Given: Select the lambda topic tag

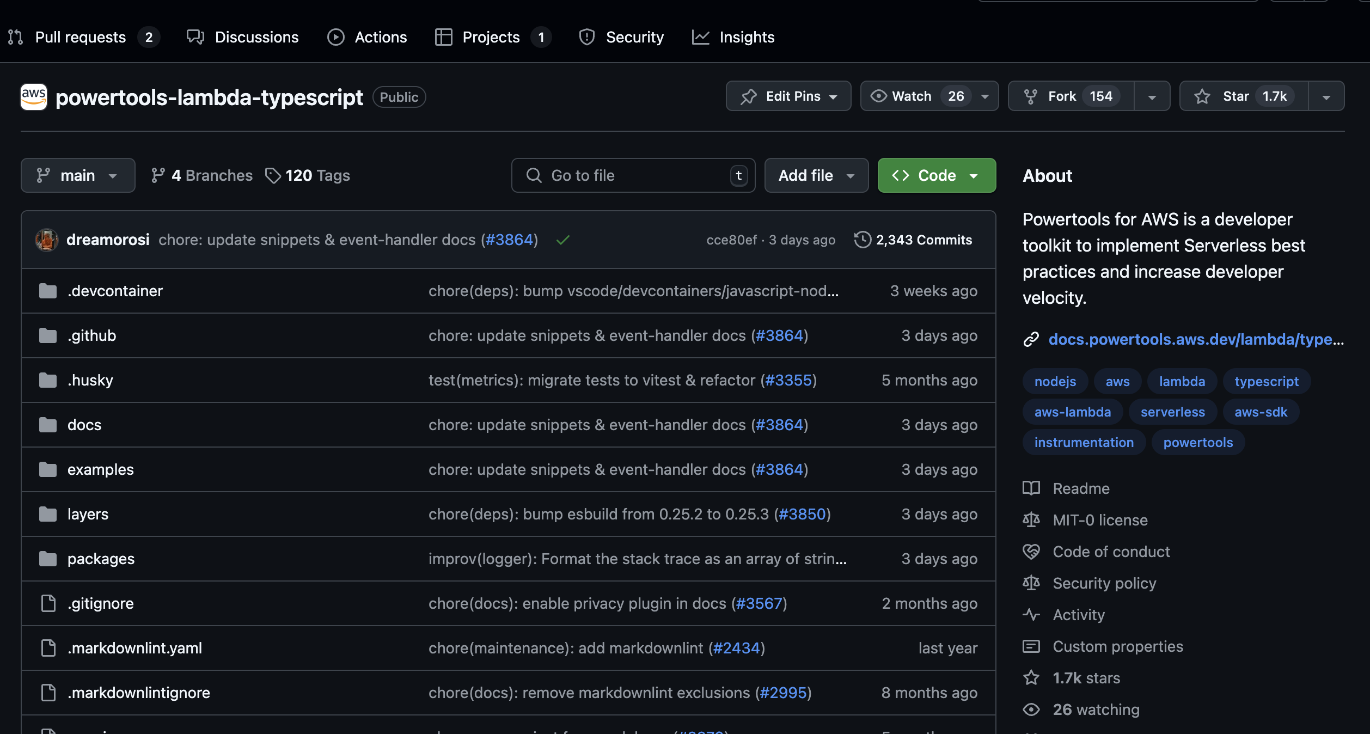Looking at the screenshot, I should tap(1182, 381).
